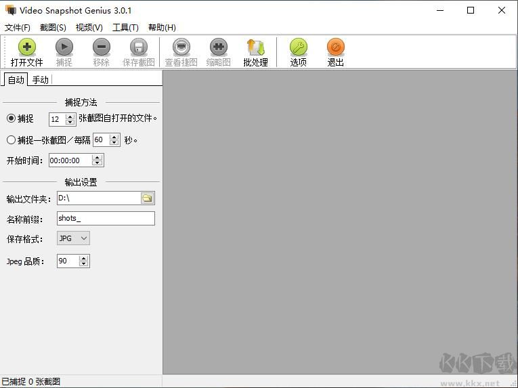The height and width of the screenshot is (388, 518).
Task: Click the 张截图自打开的文件 label
Action: (x=118, y=118)
